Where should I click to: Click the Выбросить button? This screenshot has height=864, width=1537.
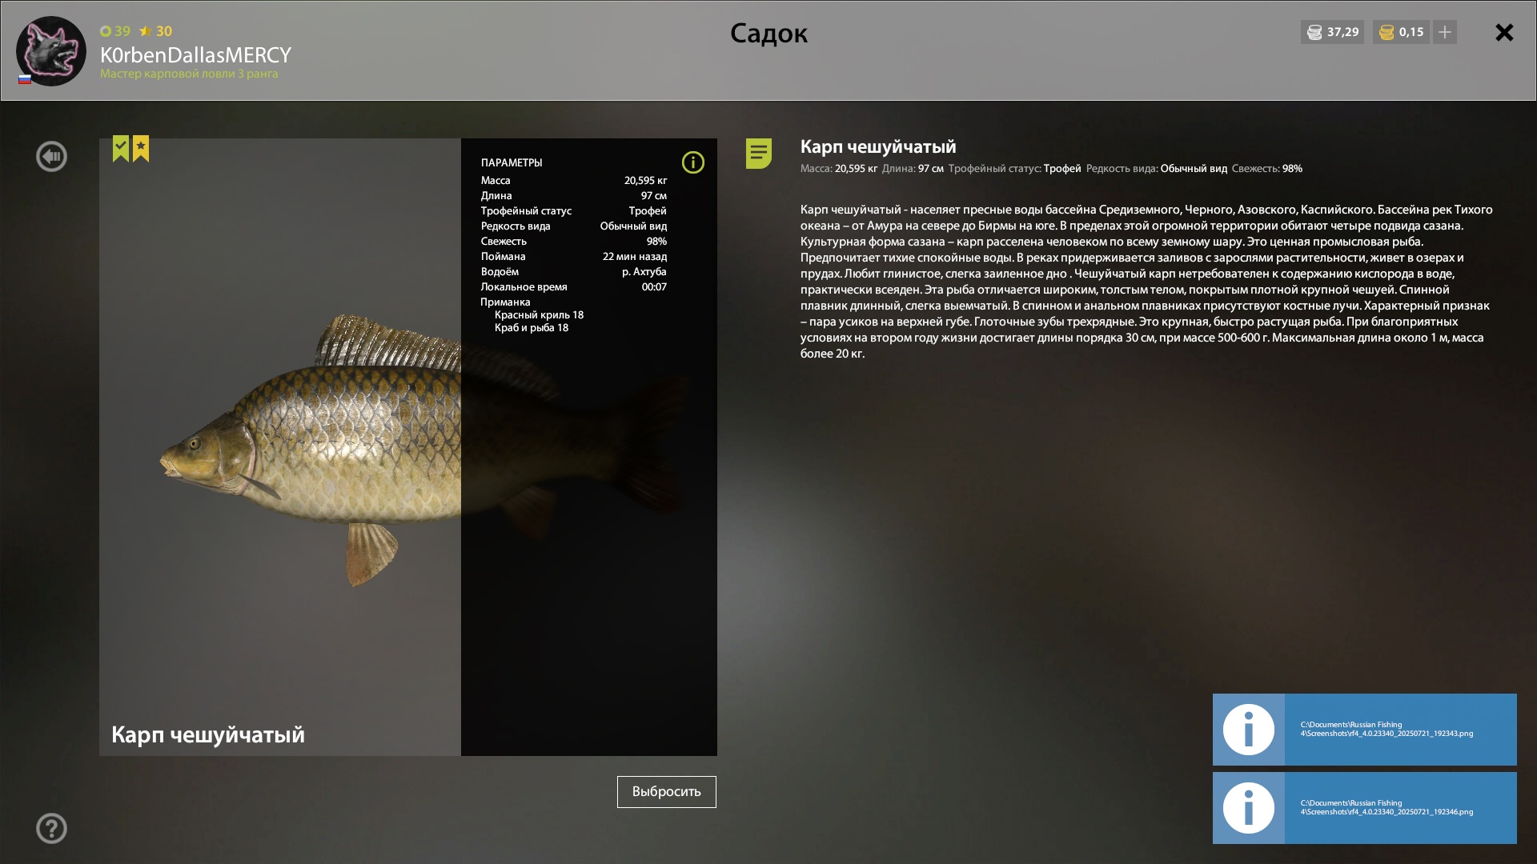pyautogui.click(x=667, y=792)
